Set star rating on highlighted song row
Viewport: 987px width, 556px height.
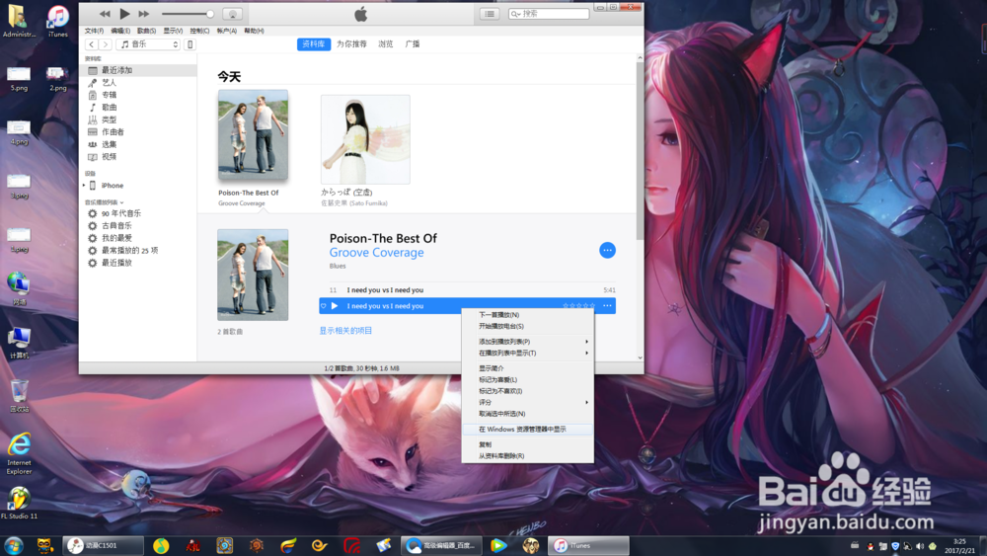(578, 306)
